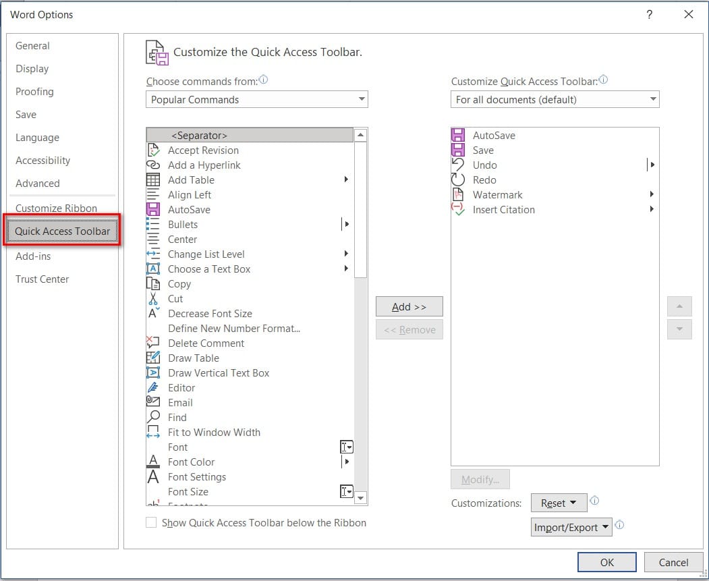This screenshot has width=709, height=581.
Task: Click the Undo arrow icon in right list
Action: [458, 165]
